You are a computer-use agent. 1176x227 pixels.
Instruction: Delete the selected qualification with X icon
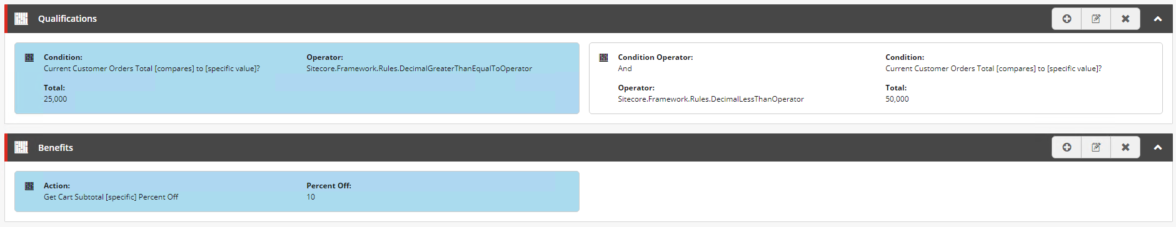coord(1125,19)
